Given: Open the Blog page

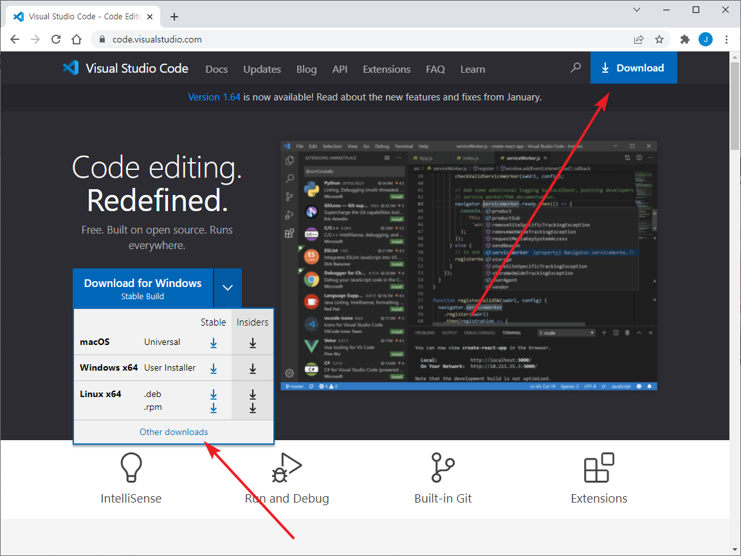Looking at the screenshot, I should tap(306, 69).
